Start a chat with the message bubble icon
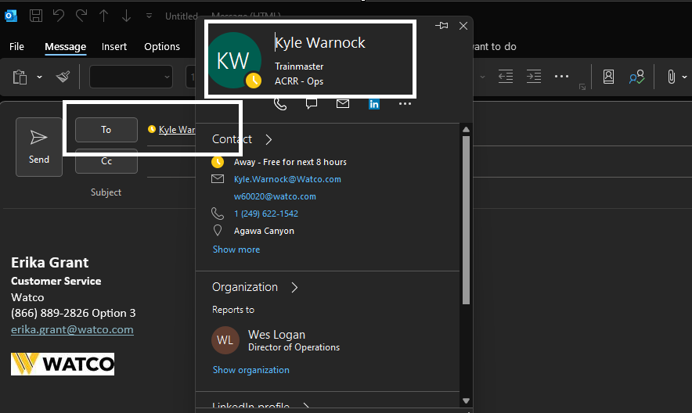692x413 pixels. click(x=312, y=104)
